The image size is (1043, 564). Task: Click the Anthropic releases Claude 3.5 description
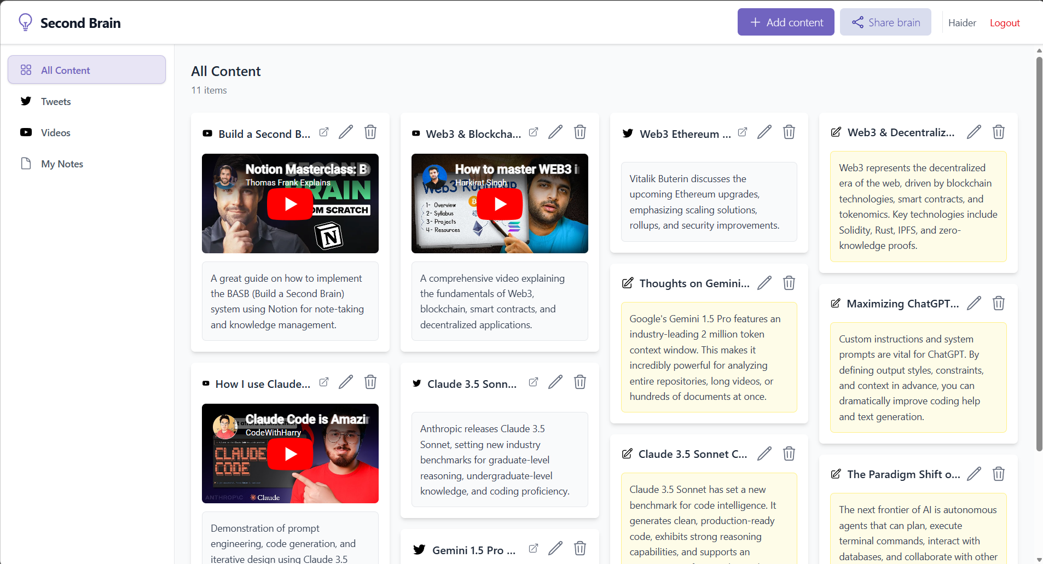[495, 460]
